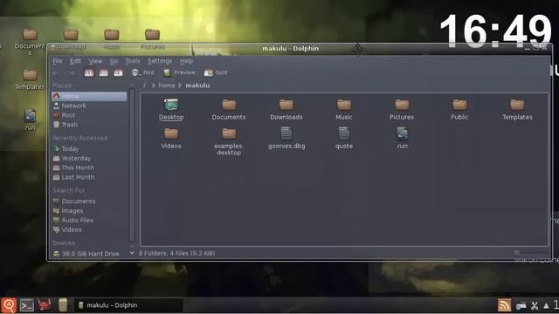Open the File menu
Viewport: 559px width, 314px height.
pos(58,61)
